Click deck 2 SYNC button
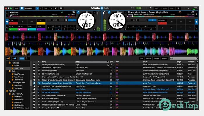Screen dimensions: 204x116 click(135, 20)
